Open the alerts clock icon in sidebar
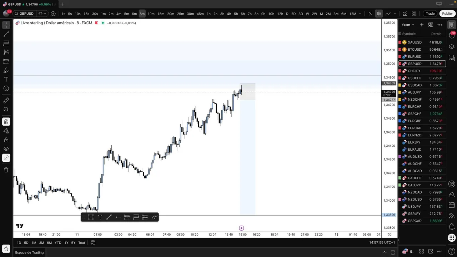Viewport: 457px width, 257px height. (x=452, y=35)
